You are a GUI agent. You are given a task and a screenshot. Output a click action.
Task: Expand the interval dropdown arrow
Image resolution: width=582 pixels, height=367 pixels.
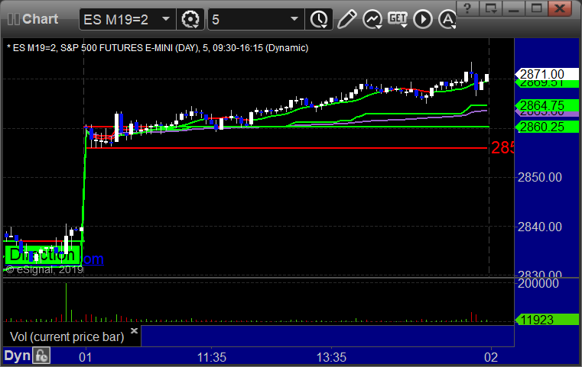[294, 19]
